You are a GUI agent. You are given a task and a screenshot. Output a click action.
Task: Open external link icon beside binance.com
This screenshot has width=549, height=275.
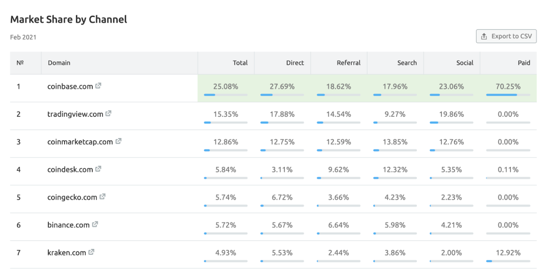(95, 224)
